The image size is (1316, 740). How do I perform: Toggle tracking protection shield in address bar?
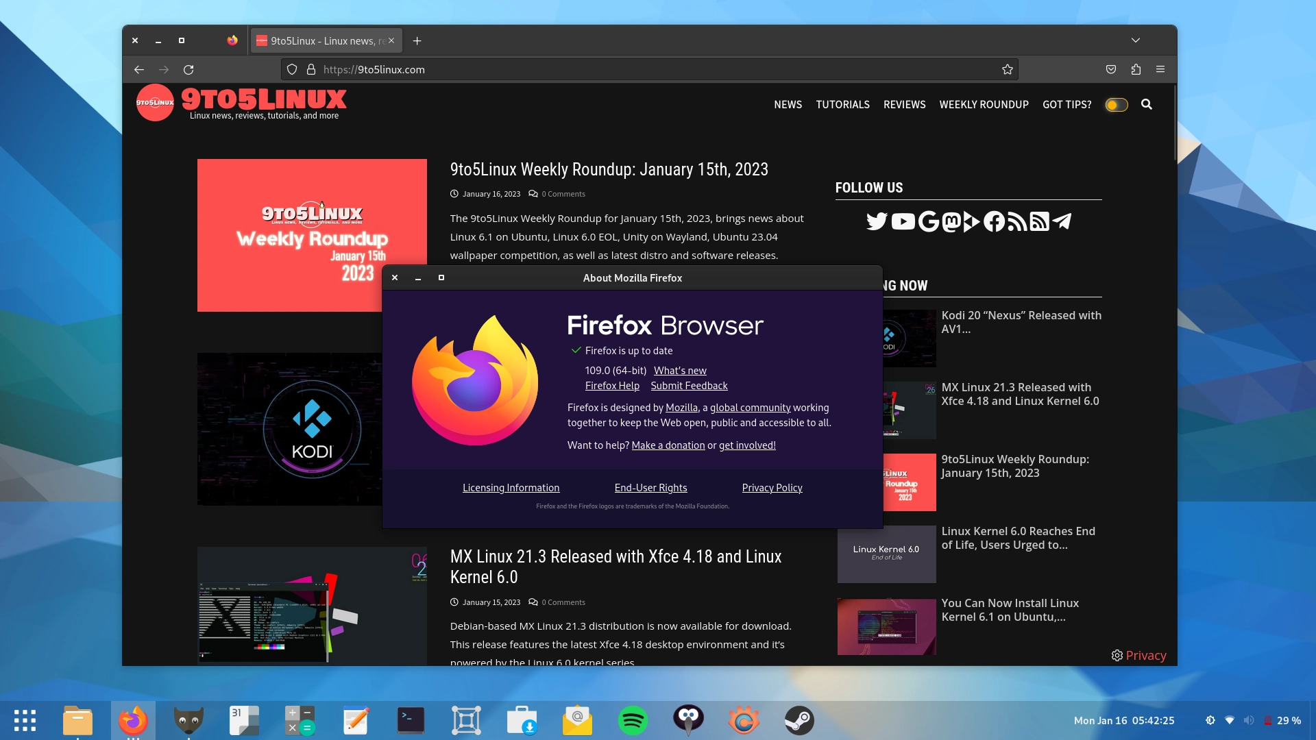(293, 69)
